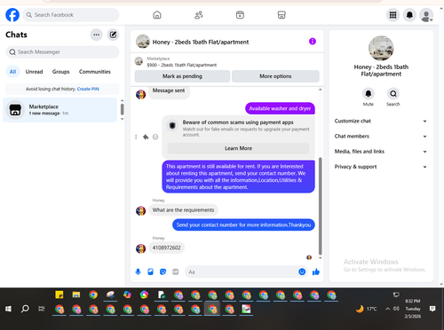Record a voice clip with microphone icon
Screen dimensions: 444x330
click(138, 271)
